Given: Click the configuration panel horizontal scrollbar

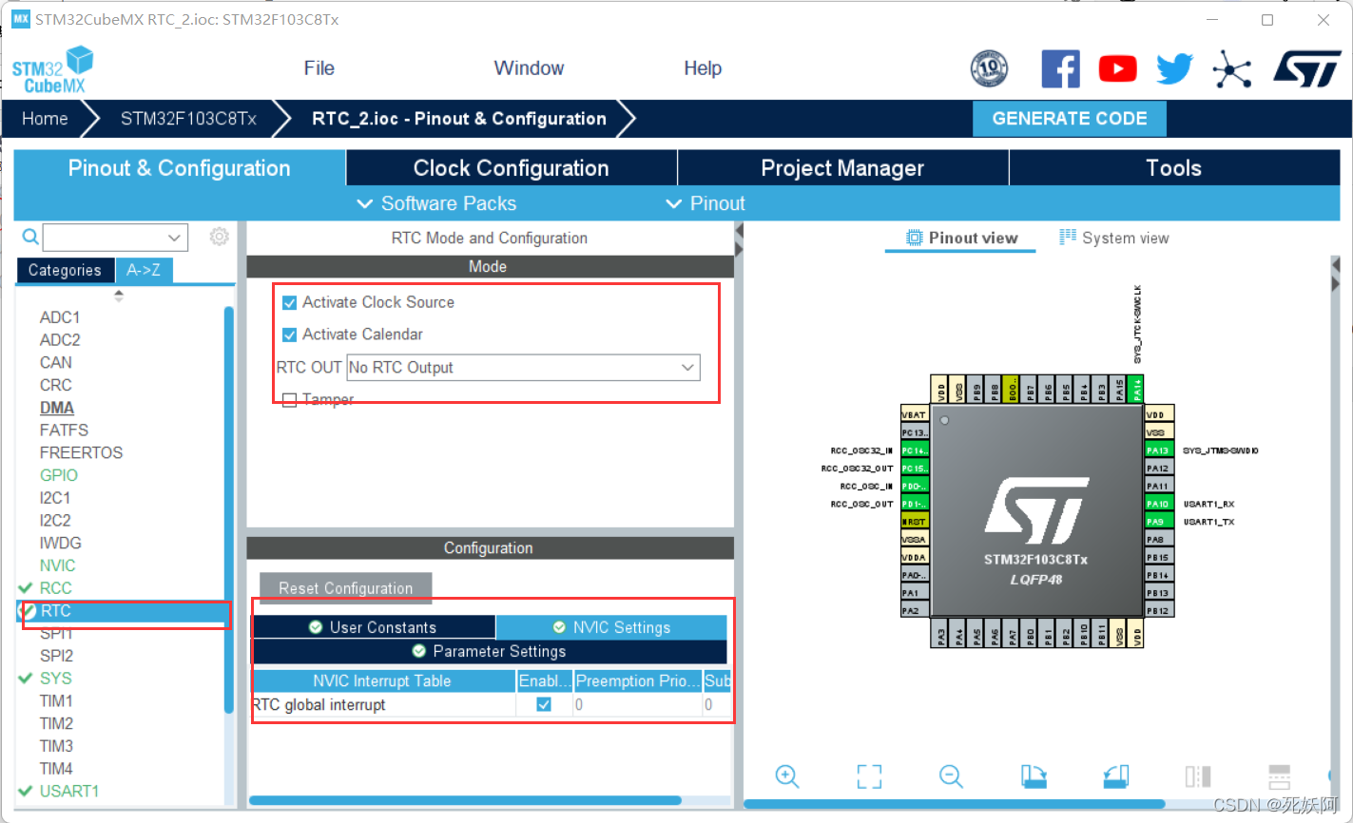Looking at the screenshot, I should point(466,801).
